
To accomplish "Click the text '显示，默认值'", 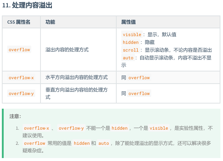I will (x=162, y=34).
